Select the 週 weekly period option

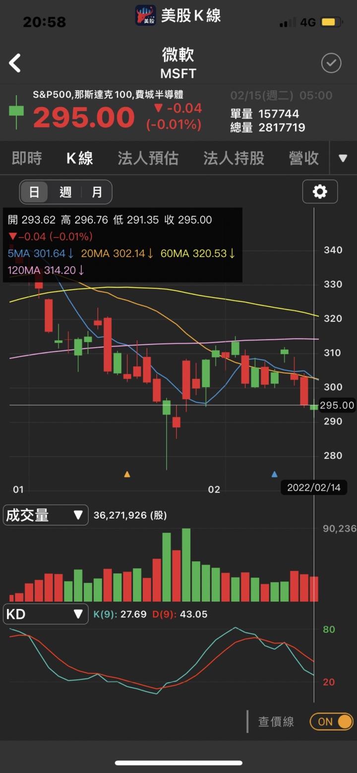[x=65, y=192]
